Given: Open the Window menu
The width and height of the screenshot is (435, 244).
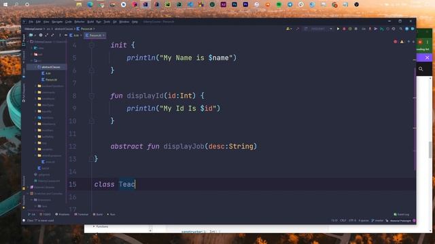Looking at the screenshot, I should (124, 22).
